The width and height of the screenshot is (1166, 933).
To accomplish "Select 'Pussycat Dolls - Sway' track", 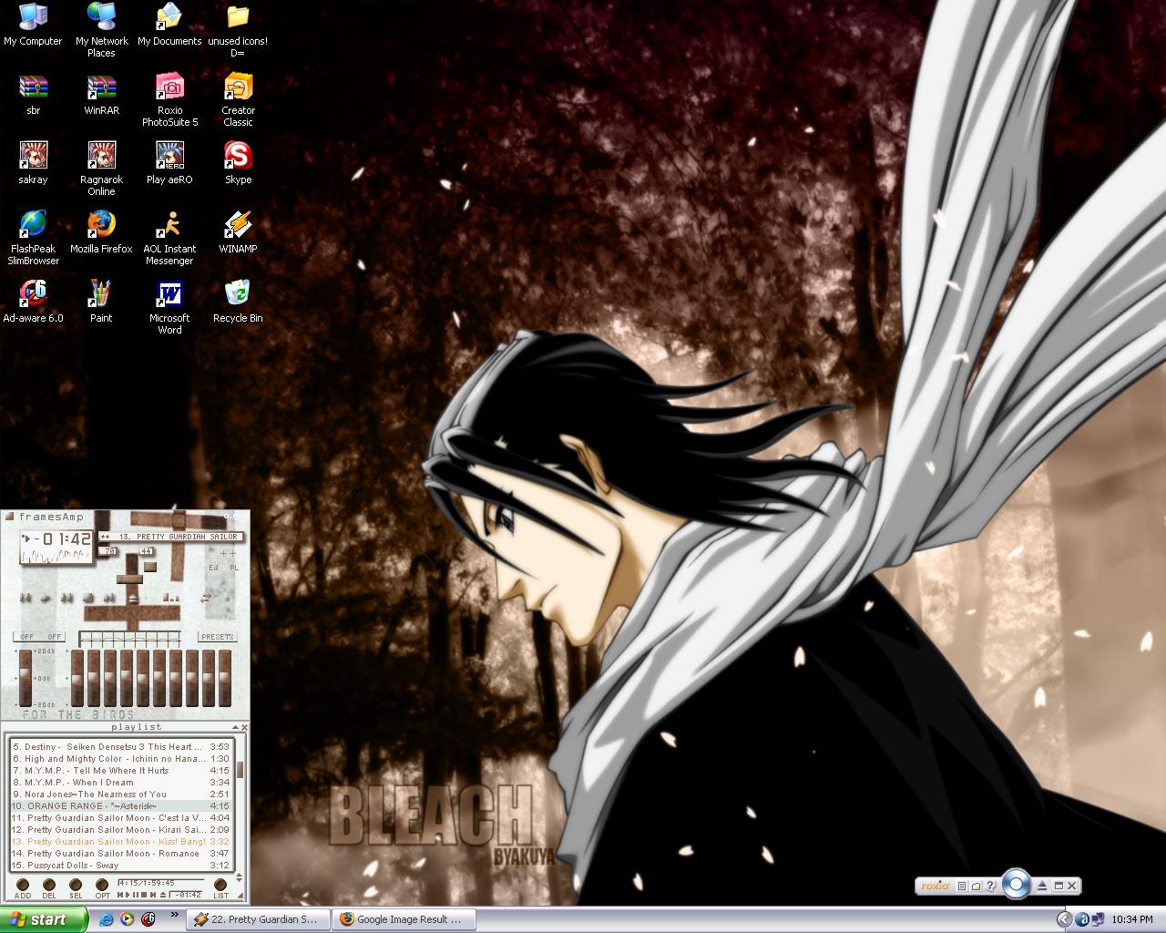I will point(121,865).
